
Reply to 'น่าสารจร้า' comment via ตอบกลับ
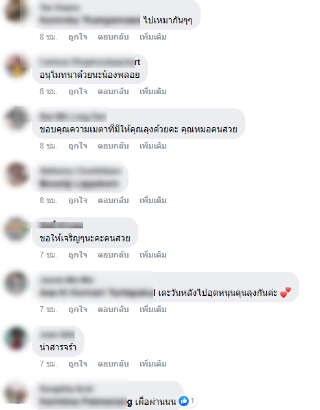(113, 364)
